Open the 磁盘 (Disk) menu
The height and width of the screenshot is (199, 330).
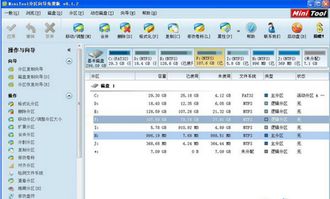point(55,13)
